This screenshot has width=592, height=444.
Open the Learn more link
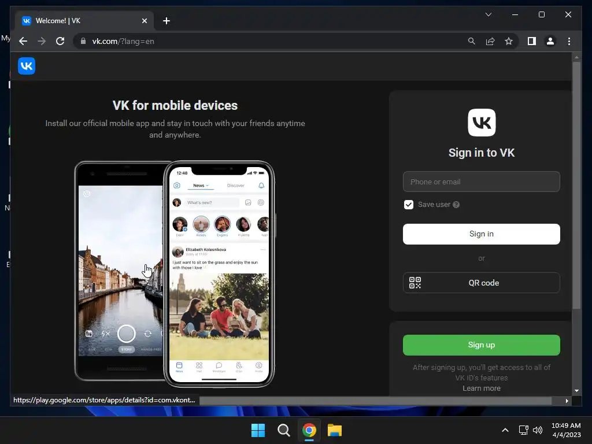coord(482,388)
